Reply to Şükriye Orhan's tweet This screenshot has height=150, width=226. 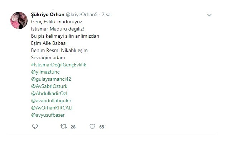(x=35, y=126)
